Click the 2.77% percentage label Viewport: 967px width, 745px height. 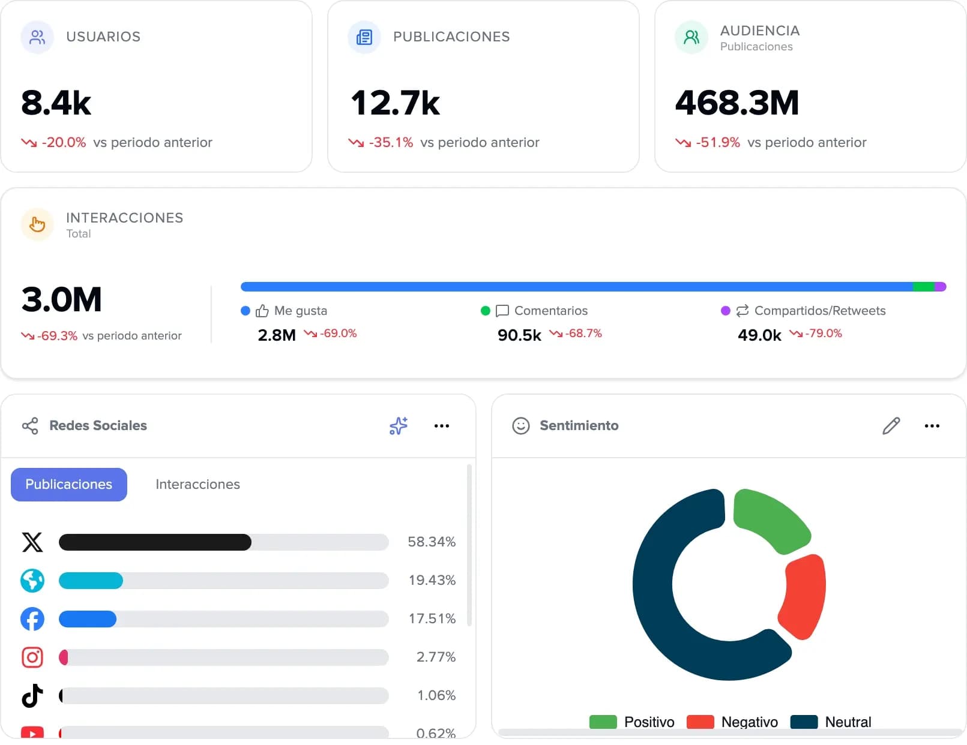[436, 657]
